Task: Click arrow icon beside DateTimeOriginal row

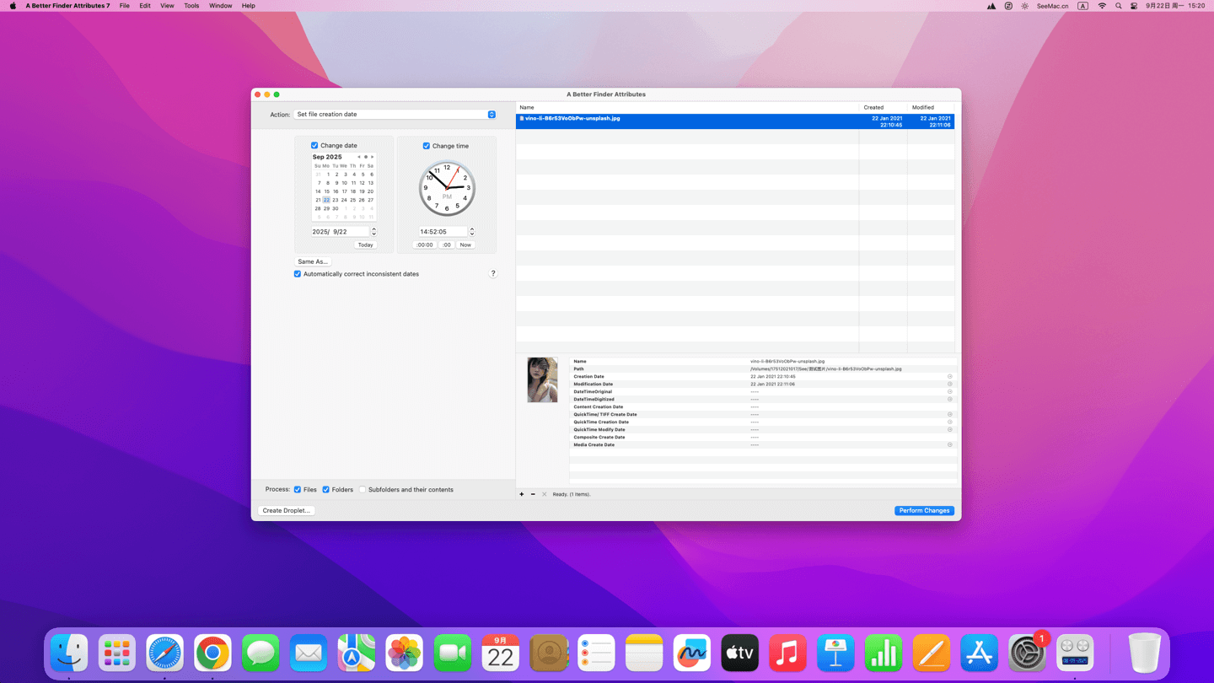Action: 950,392
